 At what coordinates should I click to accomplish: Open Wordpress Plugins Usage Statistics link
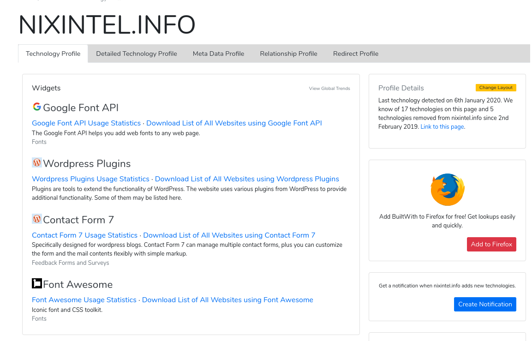coord(90,179)
